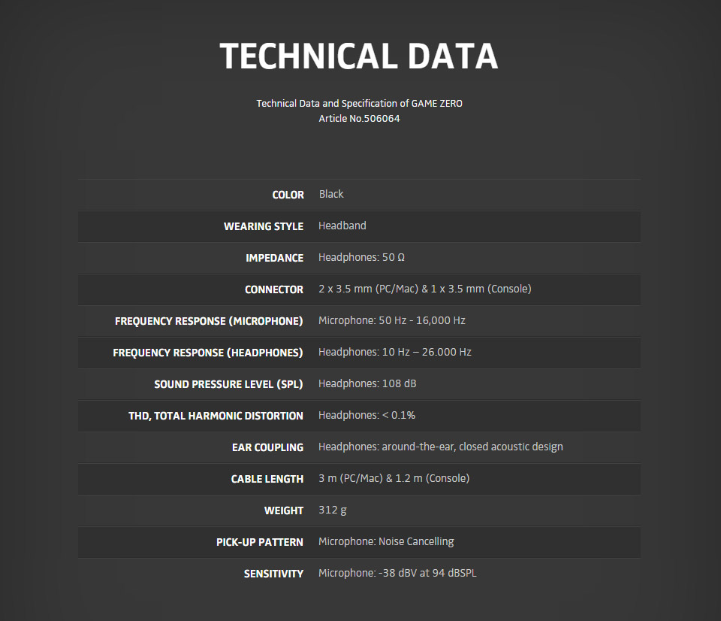Select the 312 g weight value
Screen dimensions: 721x621
pos(333,510)
